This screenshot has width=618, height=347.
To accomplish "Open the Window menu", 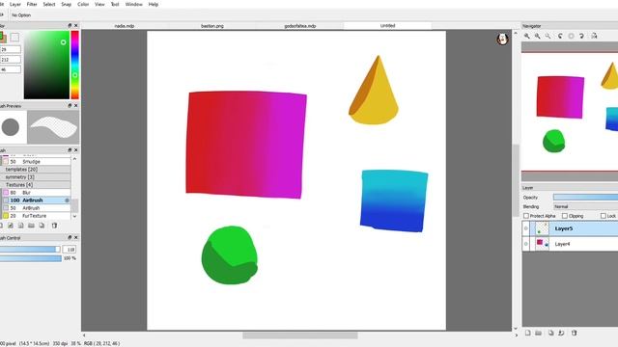I will tap(134, 4).
